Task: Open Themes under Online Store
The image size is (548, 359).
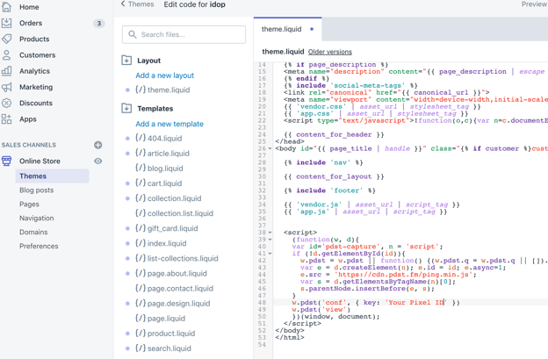Action: coord(52,176)
